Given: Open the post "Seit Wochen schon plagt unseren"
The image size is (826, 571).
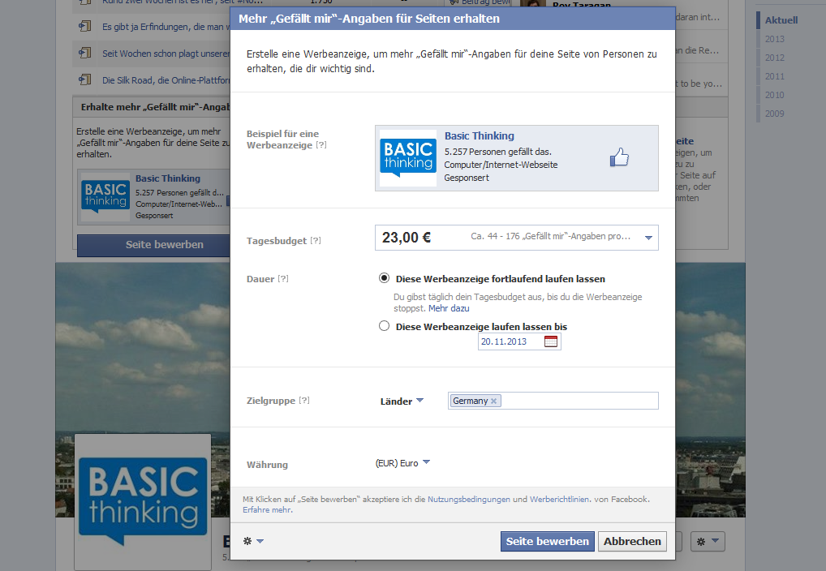Looking at the screenshot, I should pyautogui.click(x=166, y=54).
